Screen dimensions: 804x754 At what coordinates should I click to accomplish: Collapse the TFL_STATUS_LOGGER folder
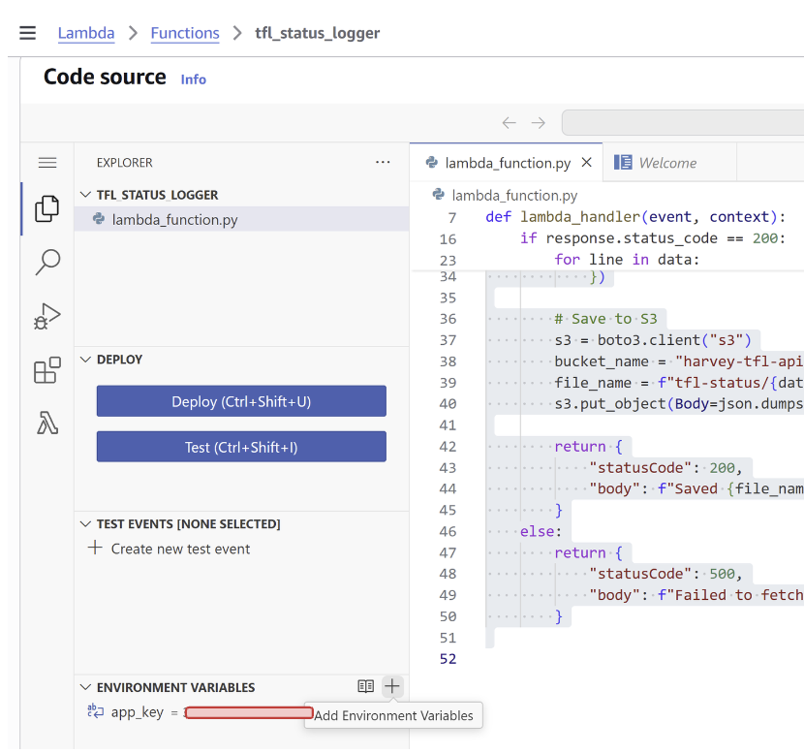[x=85, y=195]
